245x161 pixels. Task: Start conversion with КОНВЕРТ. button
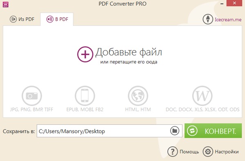tap(213, 131)
